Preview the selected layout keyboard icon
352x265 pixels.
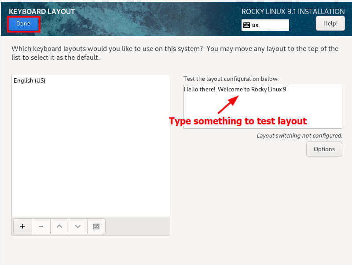(96, 226)
